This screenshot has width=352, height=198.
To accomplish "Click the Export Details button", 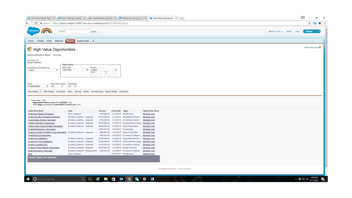I will click(111, 91).
